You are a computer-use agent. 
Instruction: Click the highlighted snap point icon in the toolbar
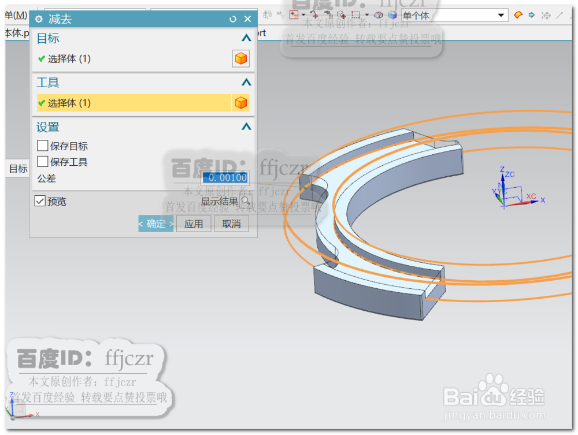pos(294,14)
